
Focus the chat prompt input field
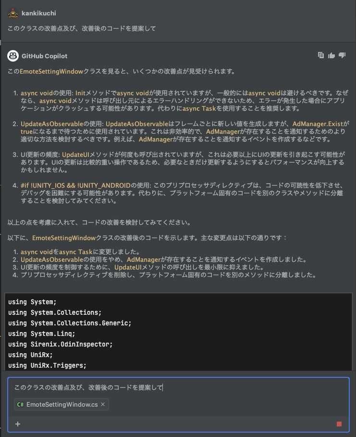coord(178,387)
